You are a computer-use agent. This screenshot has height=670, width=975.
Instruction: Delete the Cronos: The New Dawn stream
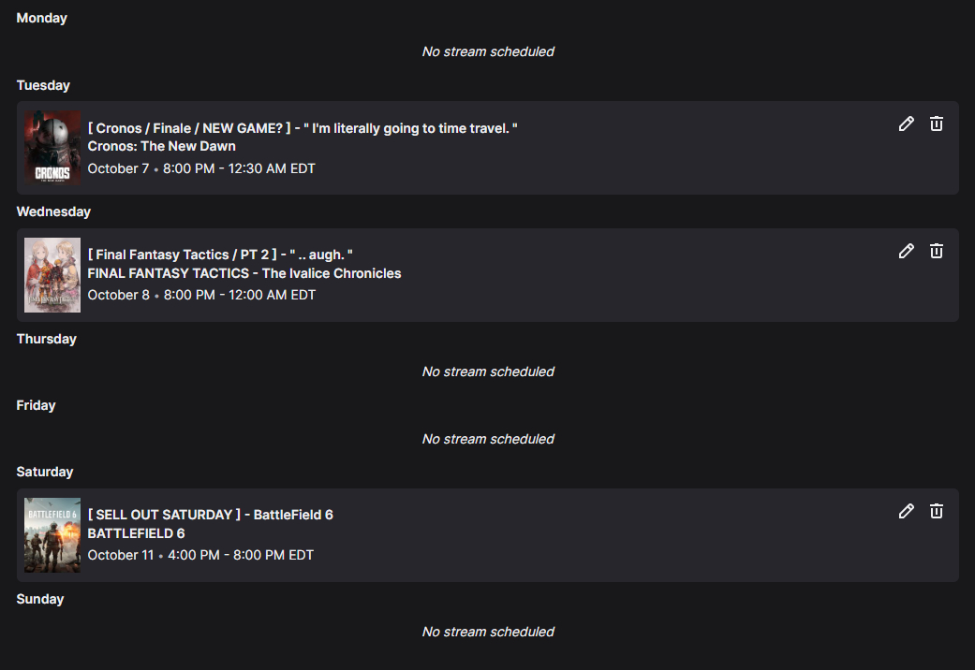click(x=937, y=124)
